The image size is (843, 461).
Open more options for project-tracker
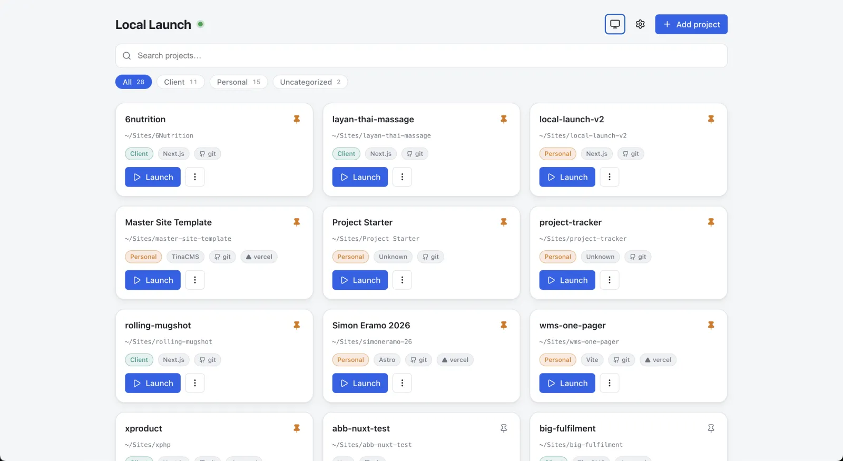[610, 280]
